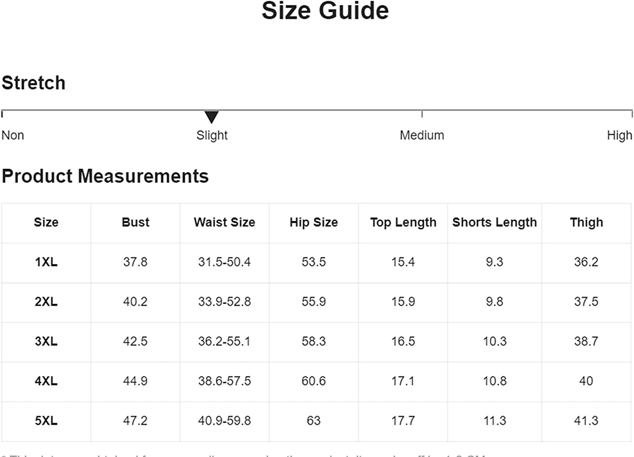Click the Hip Size column header
Screen dimensions: 634x457
(314, 222)
